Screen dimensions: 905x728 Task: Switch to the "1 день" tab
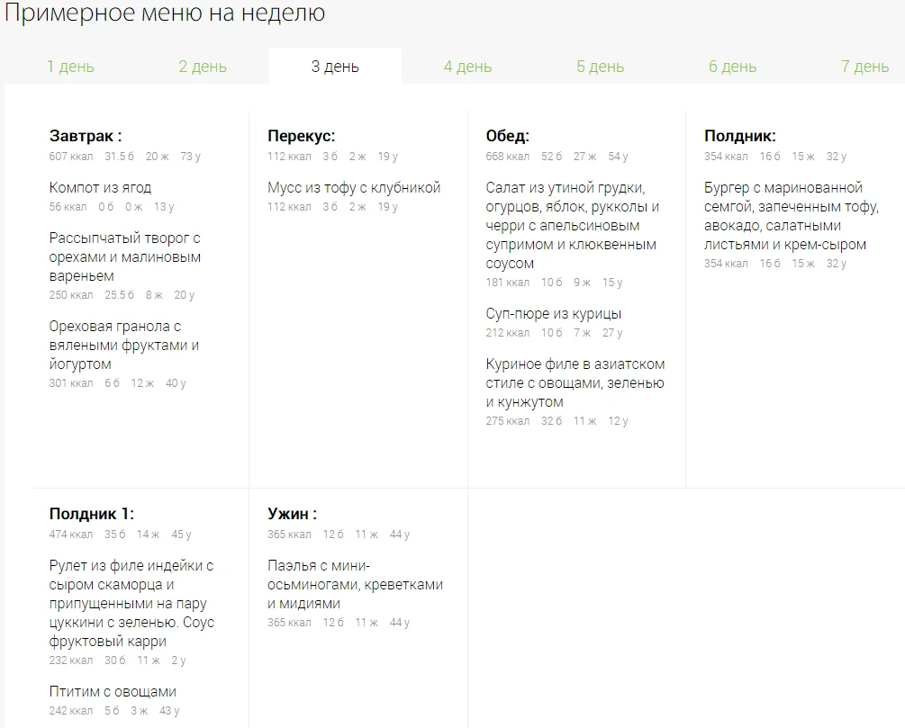pyautogui.click(x=70, y=67)
